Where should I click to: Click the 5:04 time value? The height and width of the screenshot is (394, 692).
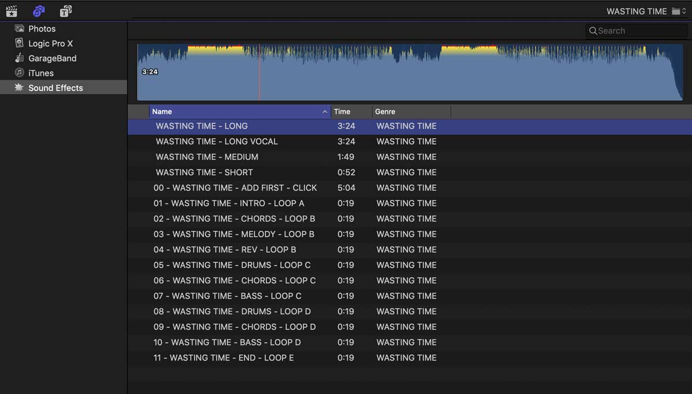tap(346, 188)
